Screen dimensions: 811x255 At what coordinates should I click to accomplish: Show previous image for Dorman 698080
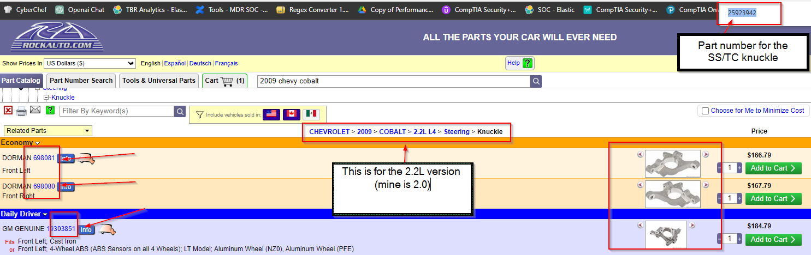click(x=640, y=185)
